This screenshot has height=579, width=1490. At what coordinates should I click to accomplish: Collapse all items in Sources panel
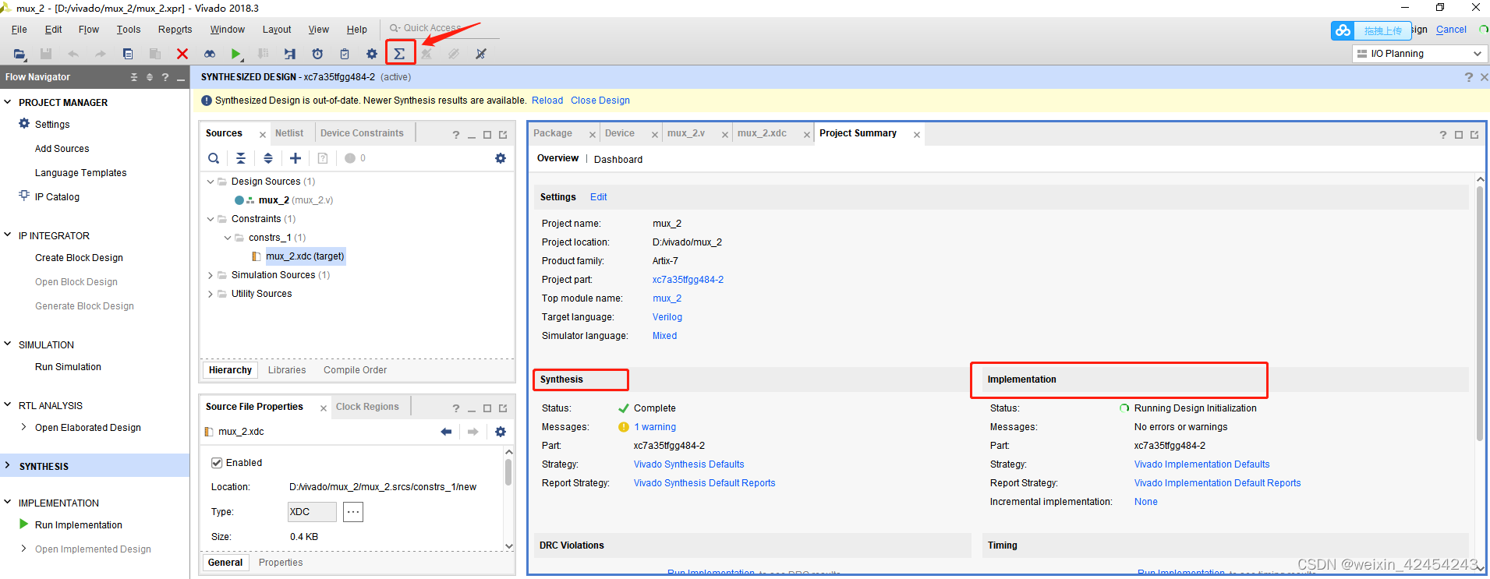241,158
